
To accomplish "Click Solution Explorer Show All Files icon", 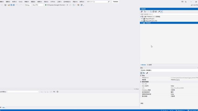I will pos(156,12).
